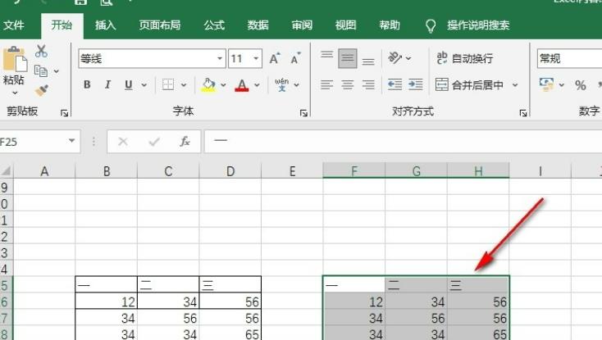Switch to the 页面布局 tab
The height and width of the screenshot is (340, 602).
pyautogui.click(x=160, y=25)
